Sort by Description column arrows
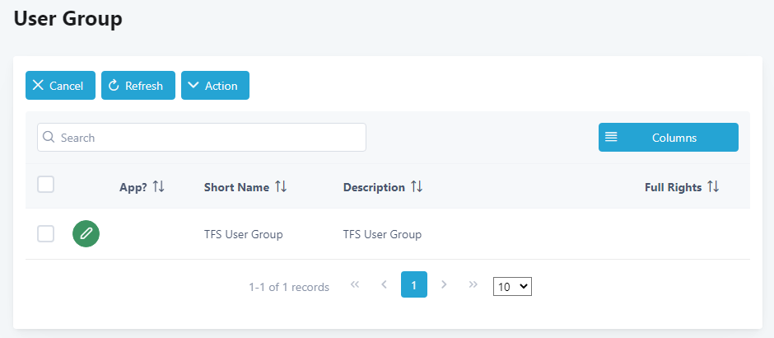Viewport: 774px width, 338px height. (417, 187)
